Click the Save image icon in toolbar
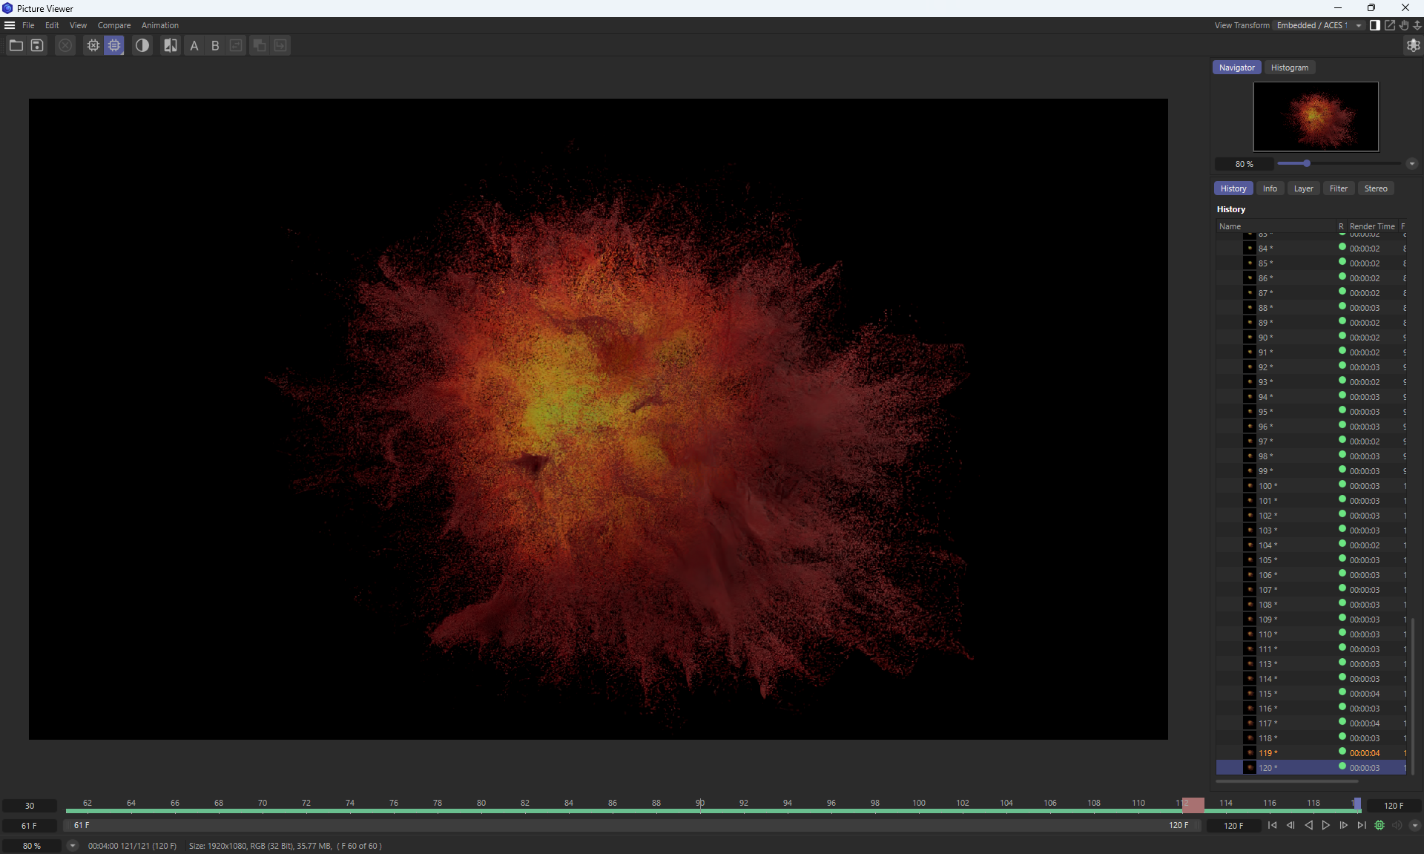The image size is (1424, 854). click(x=37, y=46)
